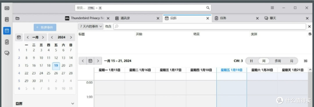The width and height of the screenshot is (314, 107).
Task: Click the 星期一 1月15日 column header
Action: click(x=110, y=70)
